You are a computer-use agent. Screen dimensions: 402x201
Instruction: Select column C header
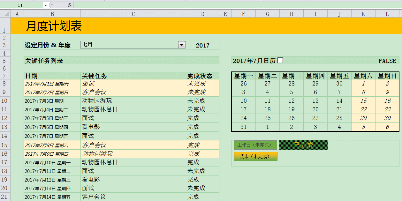click(x=133, y=14)
